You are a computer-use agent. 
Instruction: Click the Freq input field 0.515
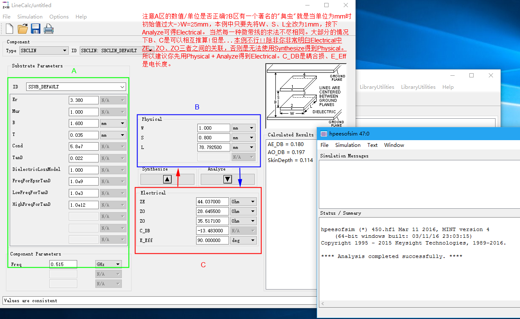pyautogui.click(x=63, y=264)
